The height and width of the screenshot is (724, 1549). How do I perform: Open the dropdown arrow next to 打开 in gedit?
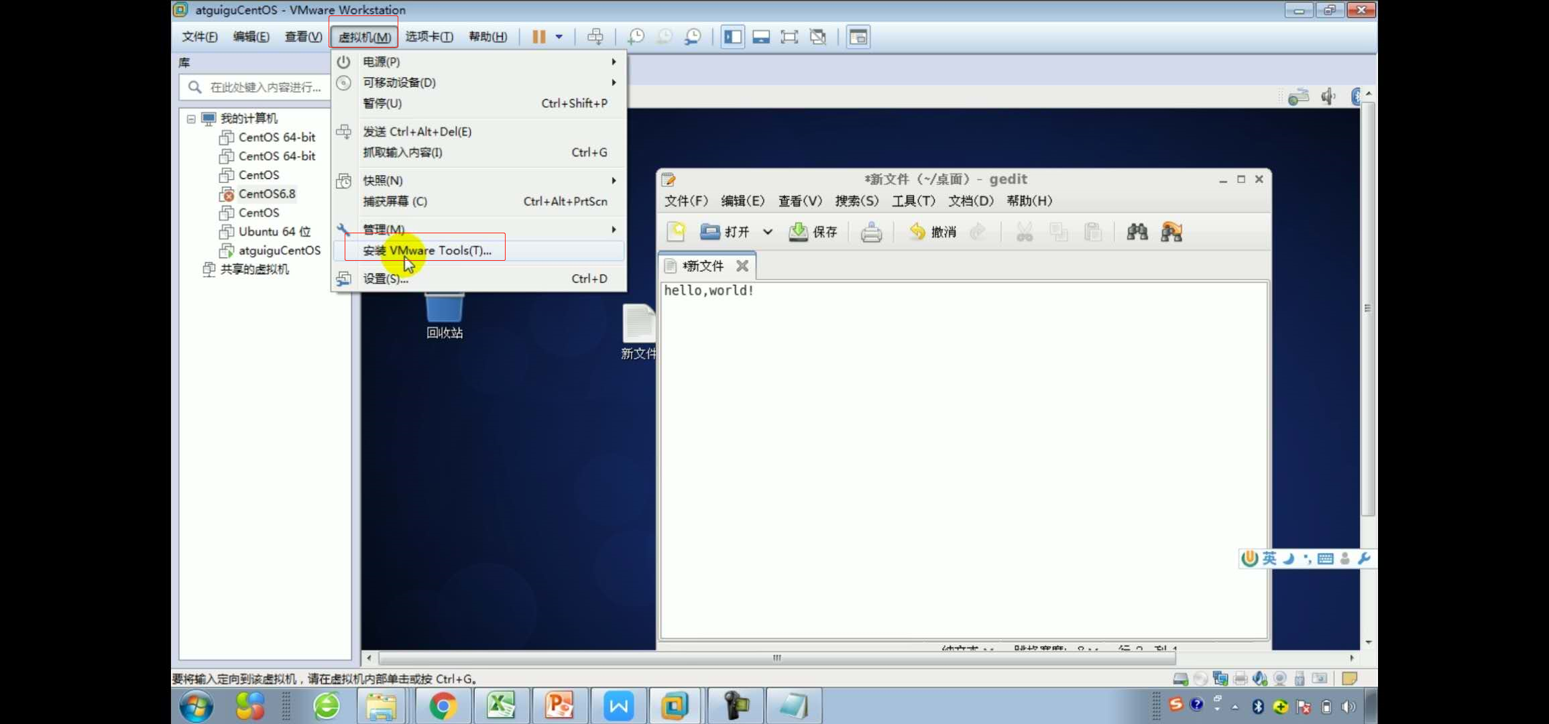click(768, 231)
